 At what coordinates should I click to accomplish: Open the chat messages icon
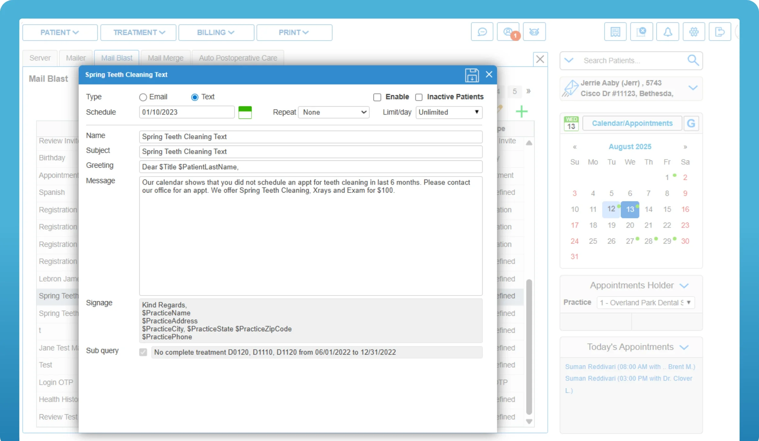[482, 32]
